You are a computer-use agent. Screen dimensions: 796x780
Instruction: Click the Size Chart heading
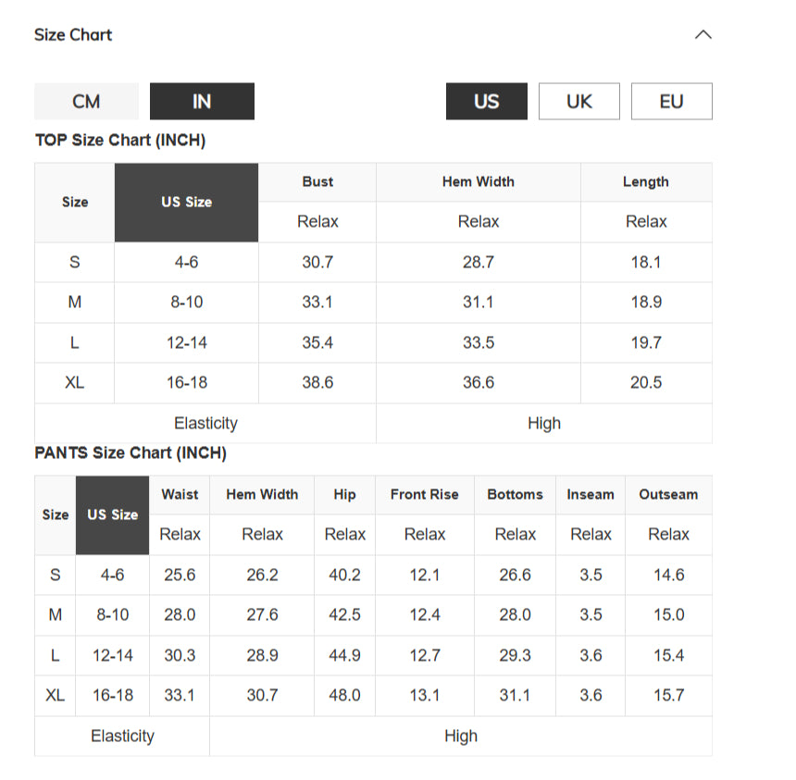[x=73, y=34]
